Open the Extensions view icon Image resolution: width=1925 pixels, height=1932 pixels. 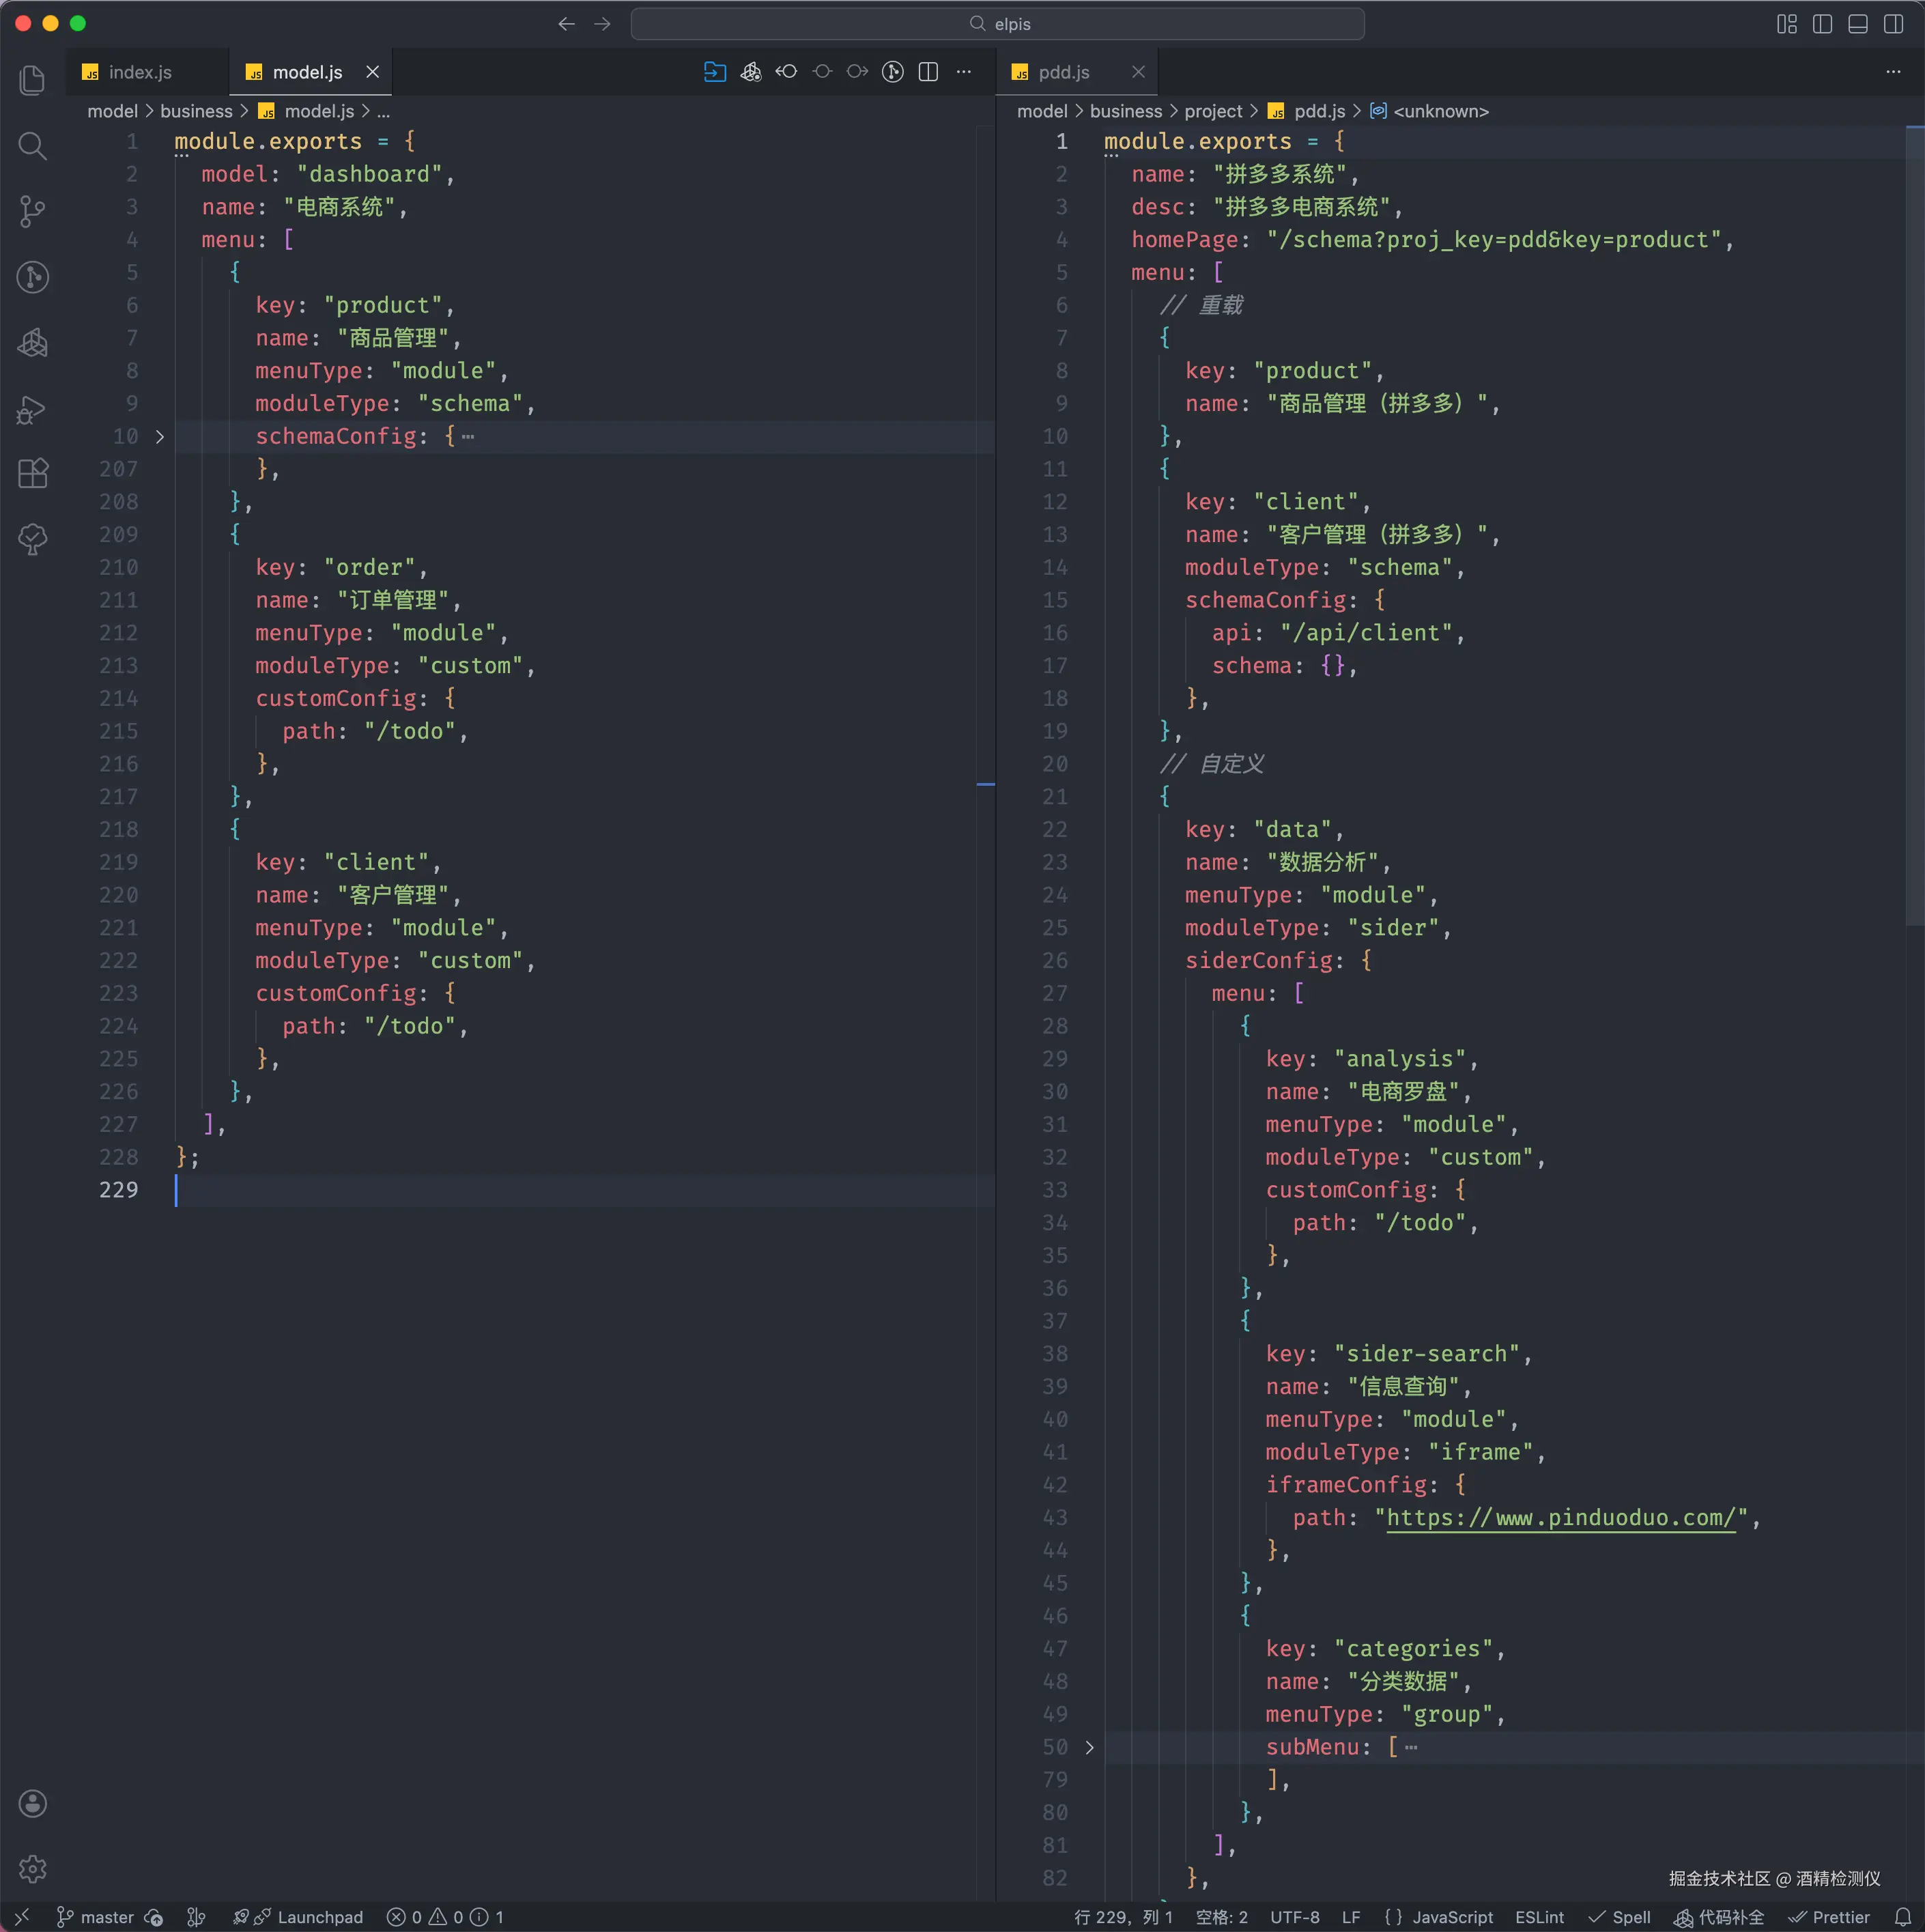click(32, 473)
